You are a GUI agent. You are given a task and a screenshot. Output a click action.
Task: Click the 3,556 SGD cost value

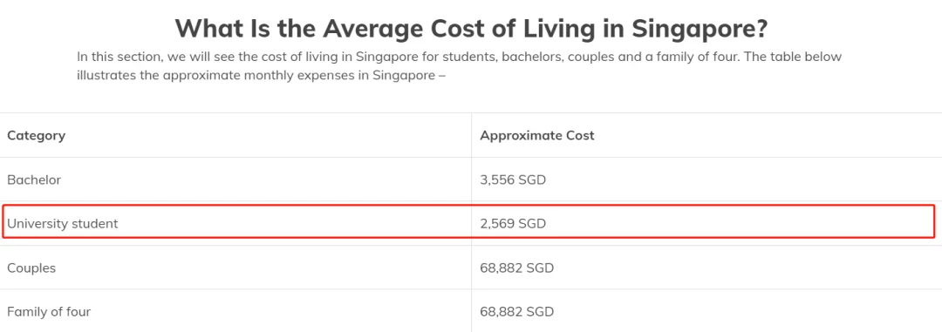513,179
